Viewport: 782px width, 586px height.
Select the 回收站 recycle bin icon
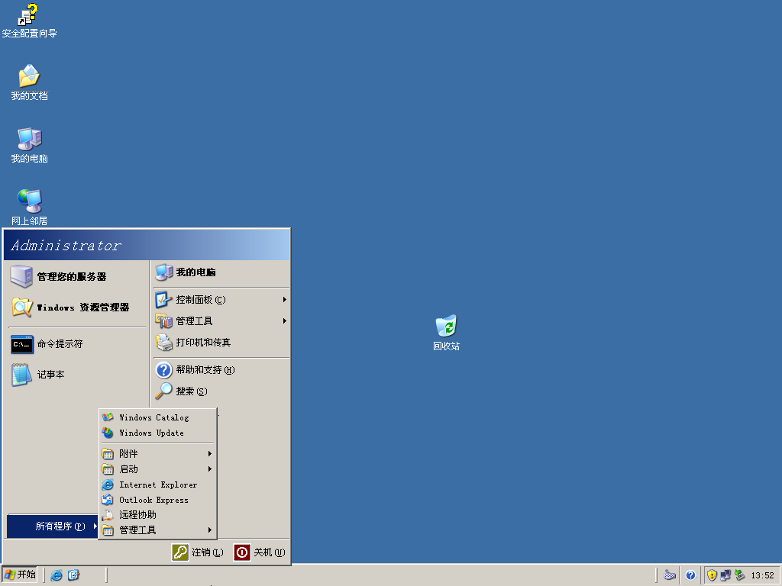tap(446, 333)
